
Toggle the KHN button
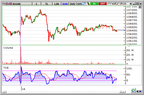click(x=65, y=4)
